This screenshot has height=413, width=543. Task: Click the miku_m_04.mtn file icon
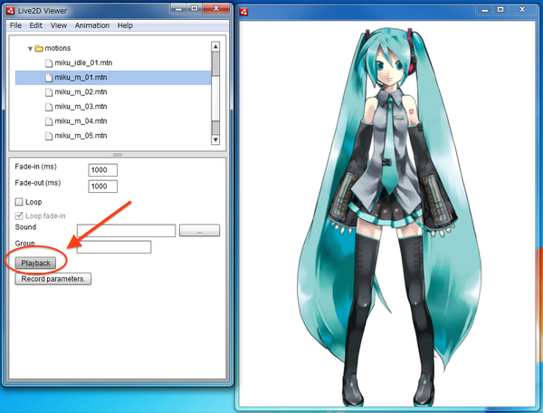coord(49,121)
